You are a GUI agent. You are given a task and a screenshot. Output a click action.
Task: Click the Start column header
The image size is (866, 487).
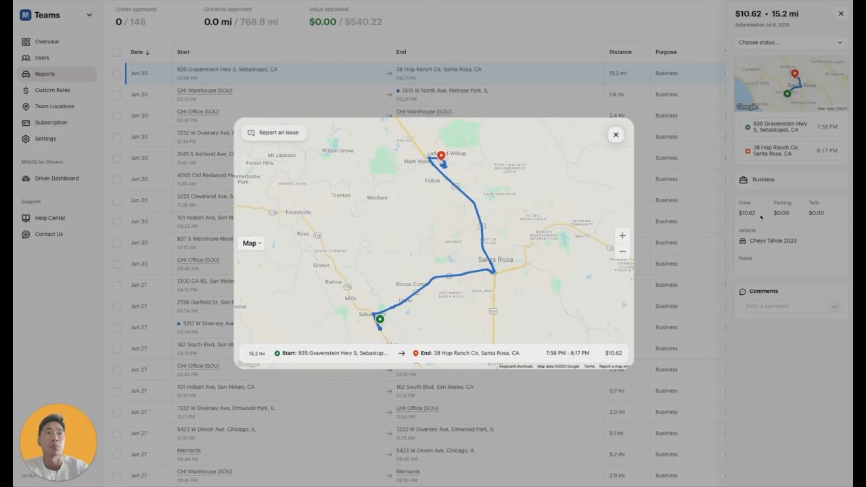point(183,52)
